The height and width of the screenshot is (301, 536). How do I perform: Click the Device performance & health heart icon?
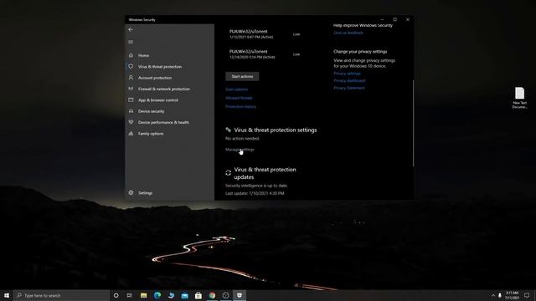(x=131, y=122)
